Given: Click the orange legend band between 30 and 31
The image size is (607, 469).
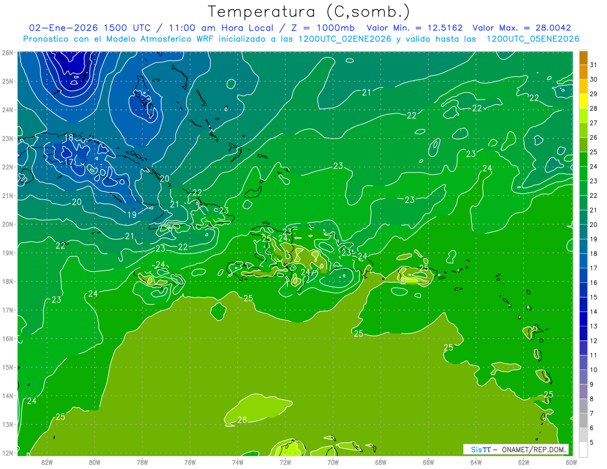Looking at the screenshot, I should (x=583, y=72).
